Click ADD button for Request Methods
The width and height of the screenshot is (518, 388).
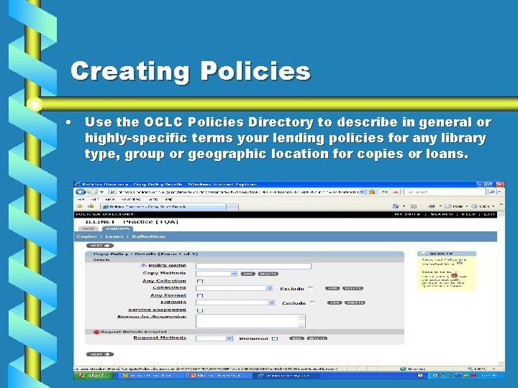tap(296, 338)
